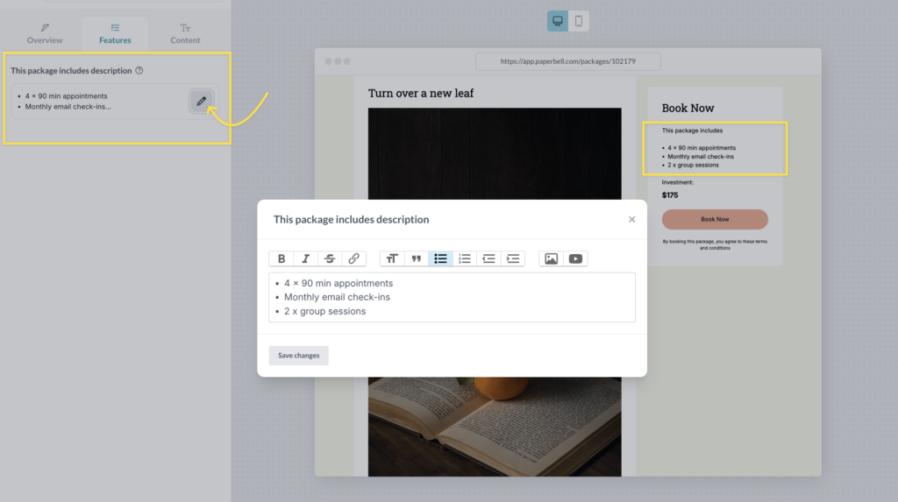The height and width of the screenshot is (502, 898).
Task: Insert a block quote
Action: [x=417, y=258]
